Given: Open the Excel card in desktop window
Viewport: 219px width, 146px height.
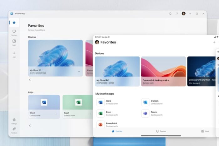Looking at the screenshot, I should pos(78,107).
